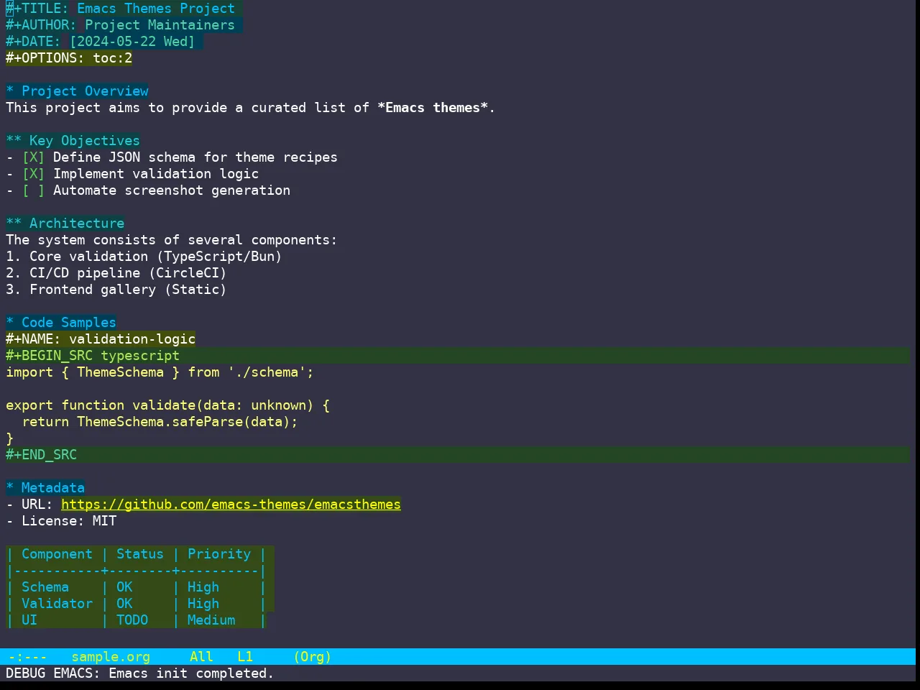Fold the #+BEGIN_SRC typescript block line
920x690 pixels.
point(458,356)
